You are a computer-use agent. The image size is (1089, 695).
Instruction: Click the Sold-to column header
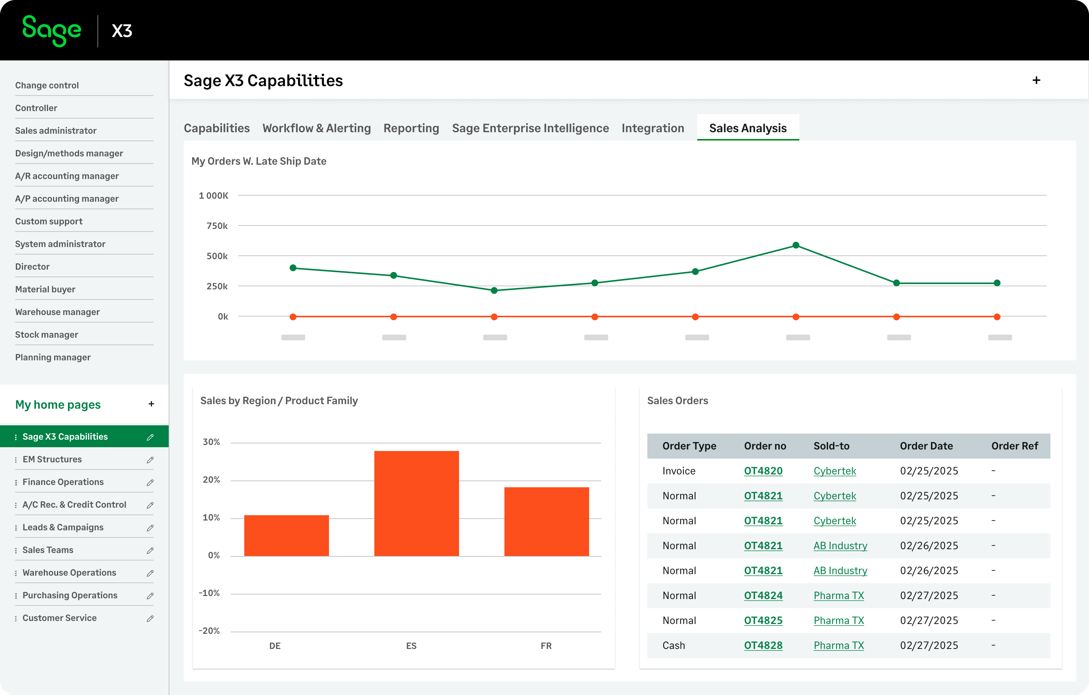tap(831, 446)
